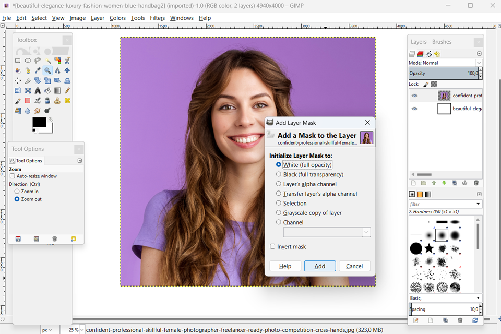
Task: Click the anchor floating layer icon
Action: [x=465, y=183]
